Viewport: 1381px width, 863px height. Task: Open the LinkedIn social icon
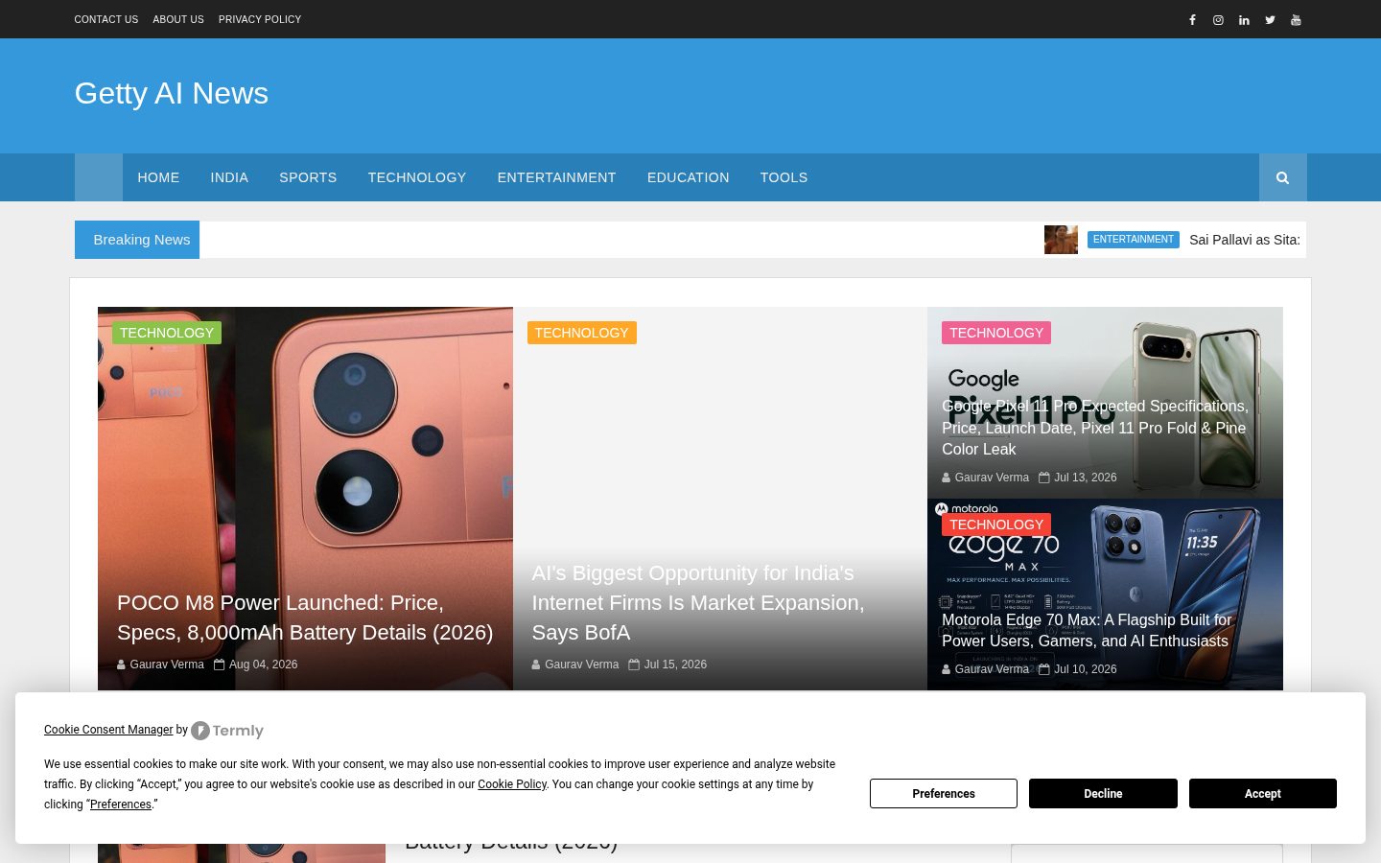pos(1244,19)
